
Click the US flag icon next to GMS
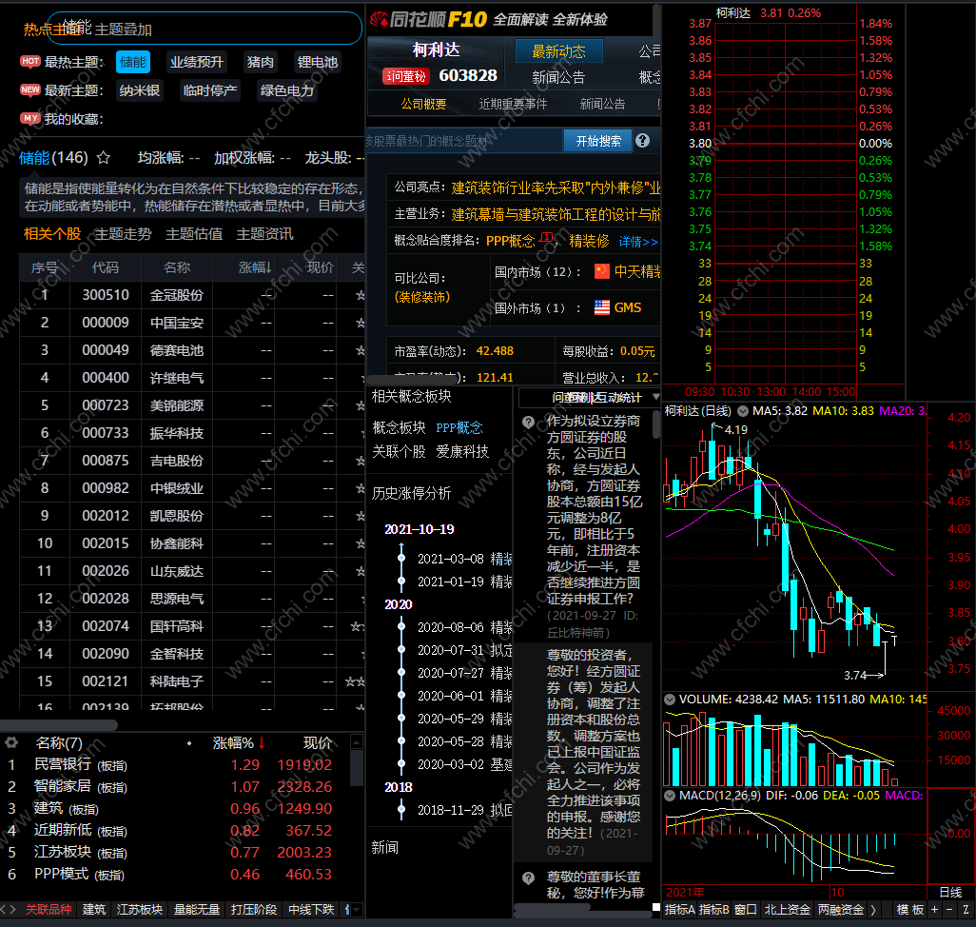(602, 307)
